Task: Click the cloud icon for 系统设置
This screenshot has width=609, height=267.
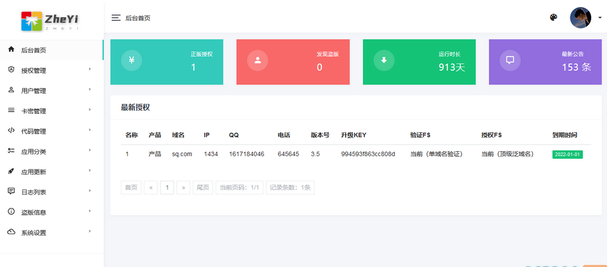Action: (11, 232)
